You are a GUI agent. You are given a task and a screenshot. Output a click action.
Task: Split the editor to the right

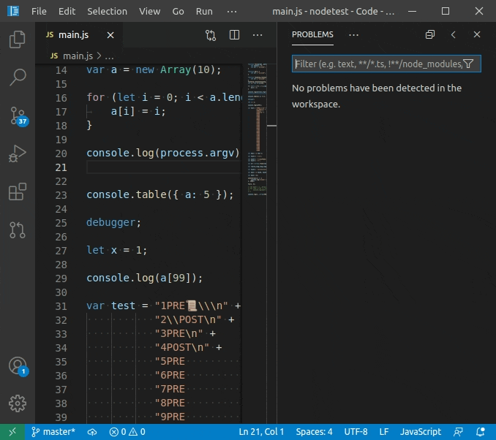tap(234, 35)
